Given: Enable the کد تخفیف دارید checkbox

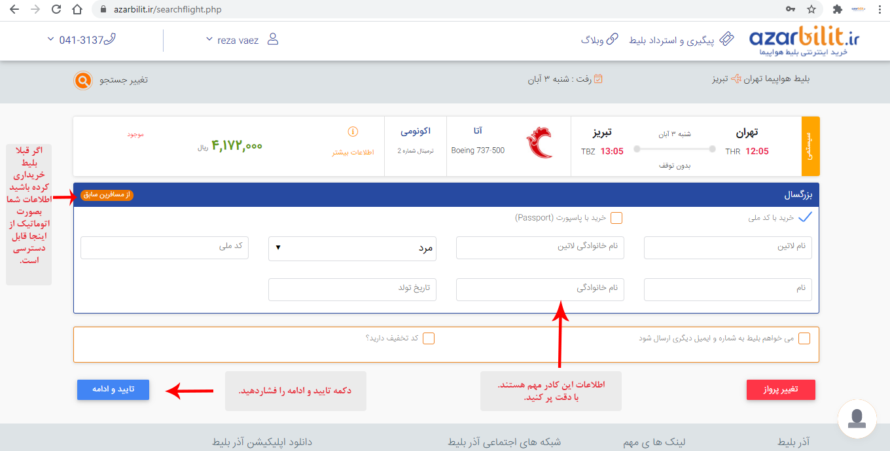Looking at the screenshot, I should tap(429, 338).
